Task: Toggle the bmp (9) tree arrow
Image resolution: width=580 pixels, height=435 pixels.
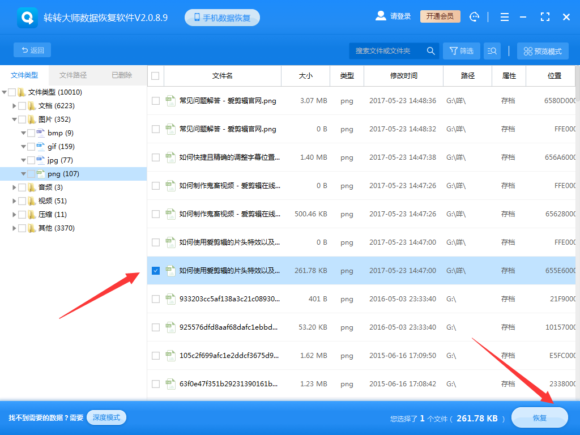Action: 23,133
